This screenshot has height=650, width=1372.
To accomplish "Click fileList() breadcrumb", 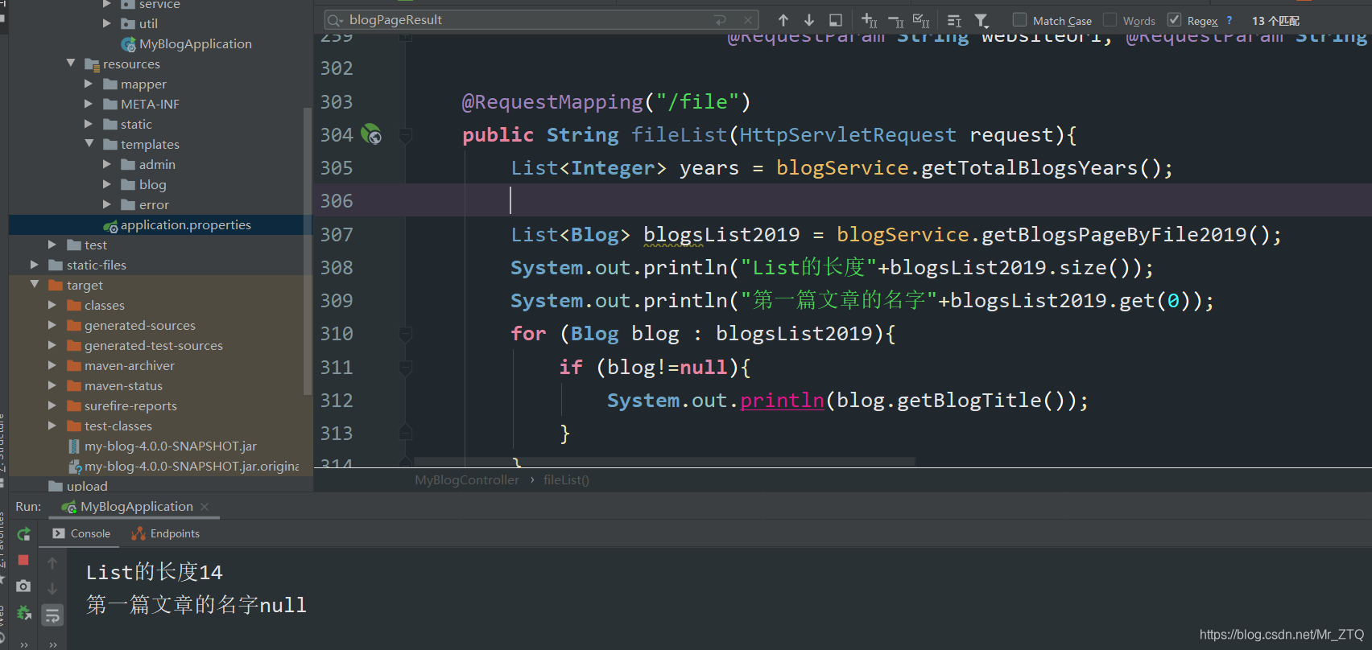I will tap(566, 480).
